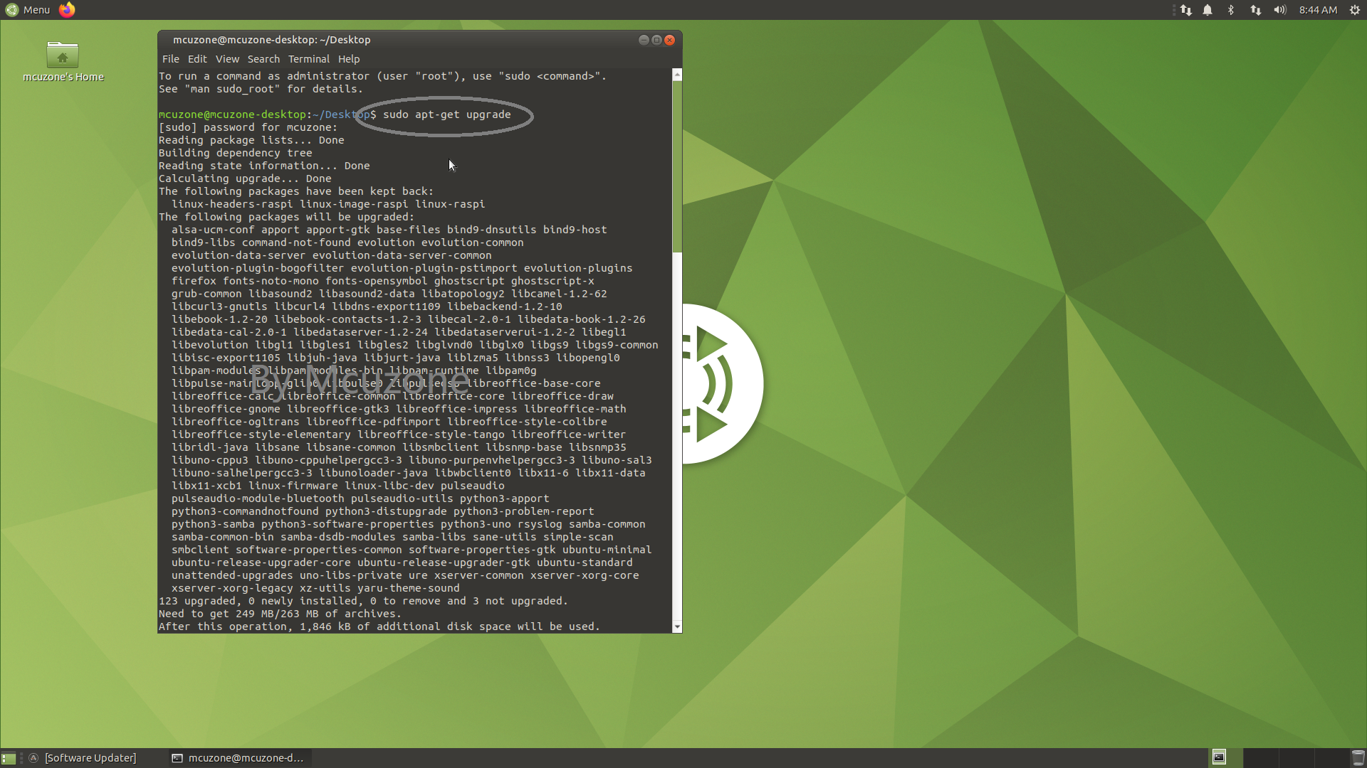Click the 8:44 AM clock
This screenshot has height=768, width=1367.
coord(1318,10)
